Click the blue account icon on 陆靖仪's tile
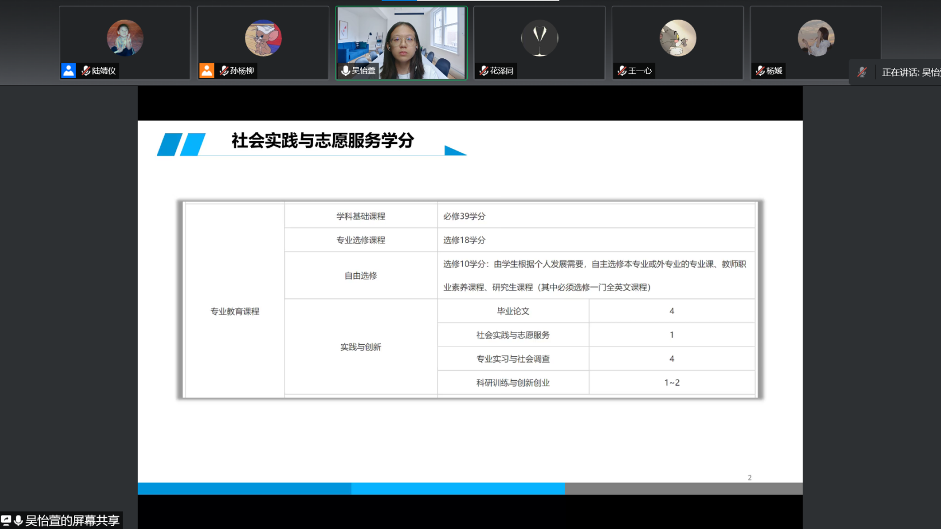 (68, 70)
